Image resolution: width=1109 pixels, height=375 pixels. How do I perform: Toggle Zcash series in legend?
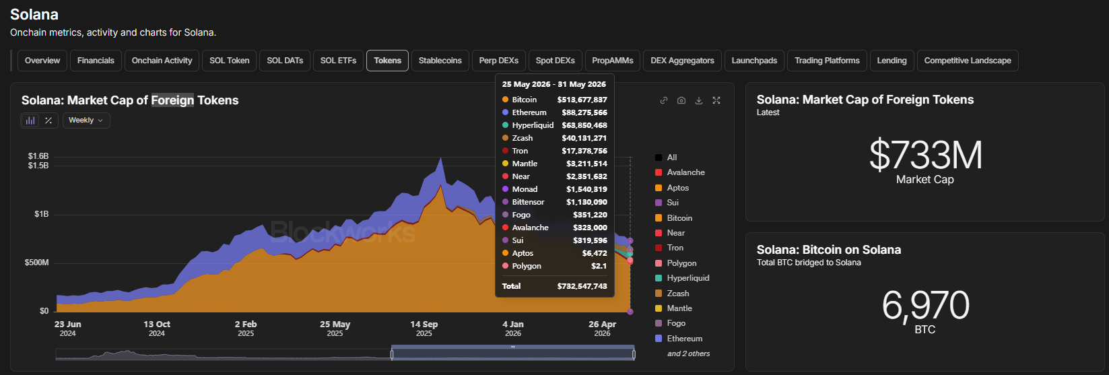(672, 294)
